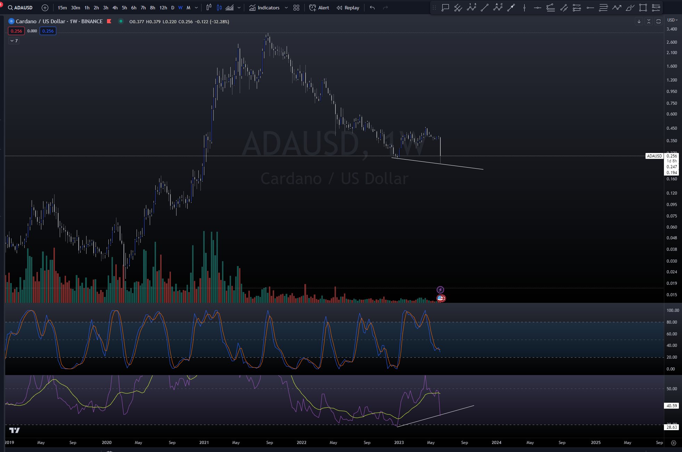Switch to the 15m timeframe
The height and width of the screenshot is (452, 682).
62,8
